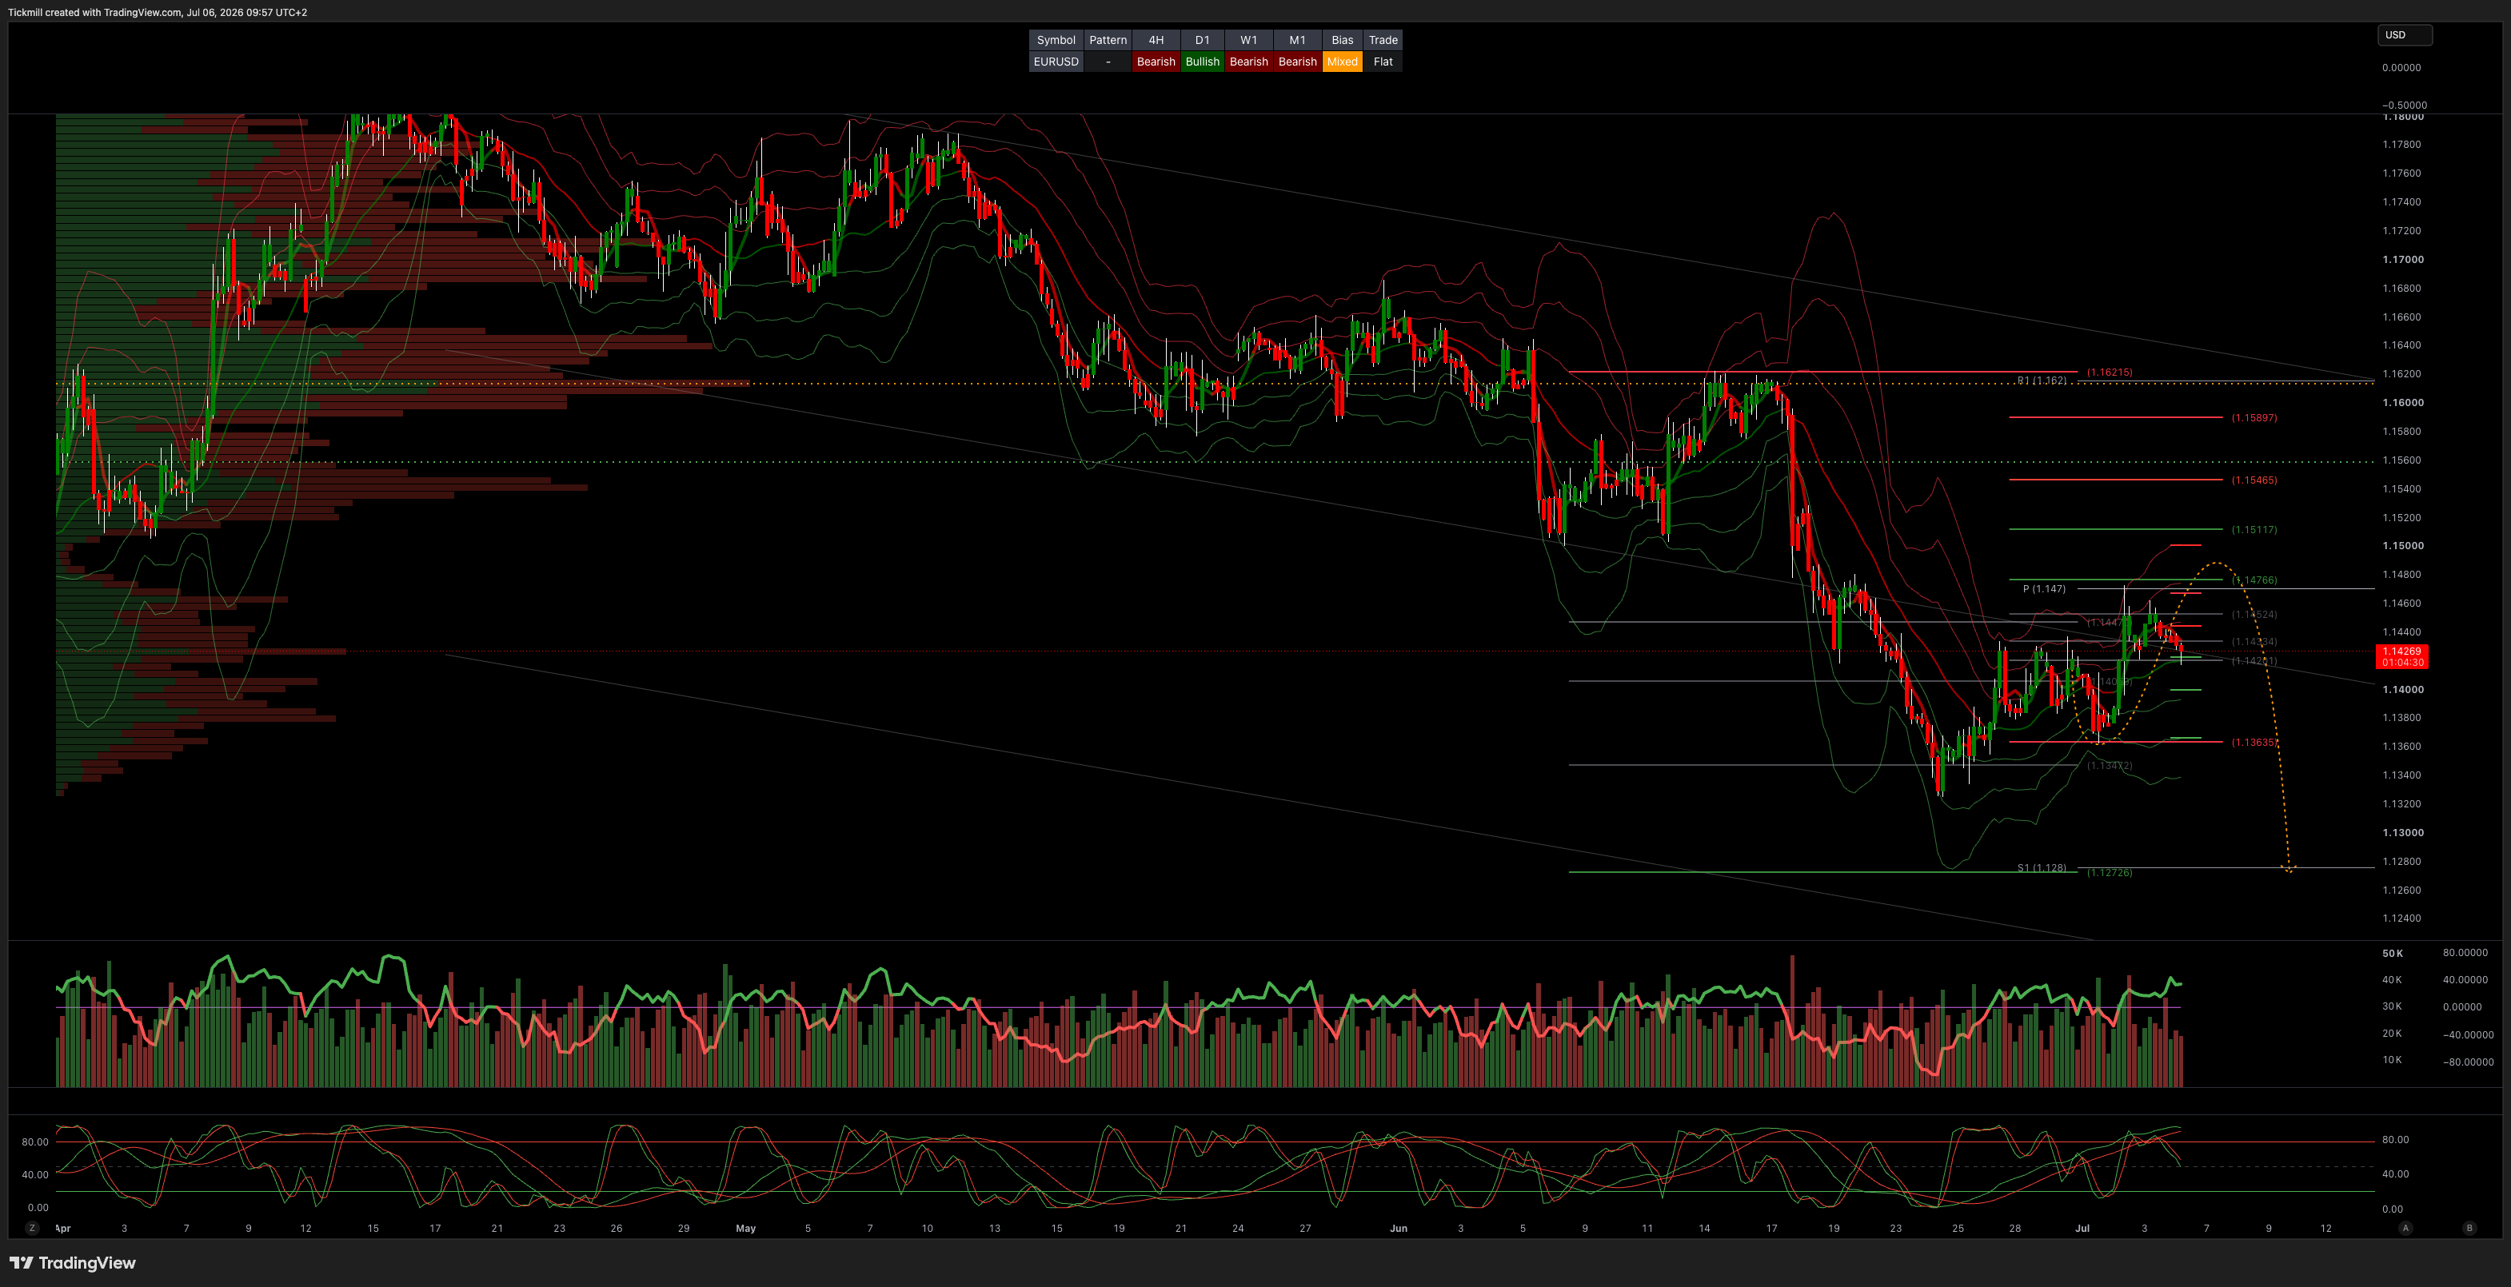The width and height of the screenshot is (2511, 1287).
Task: Toggle auto scale with the A icon
Action: [x=2405, y=1228]
